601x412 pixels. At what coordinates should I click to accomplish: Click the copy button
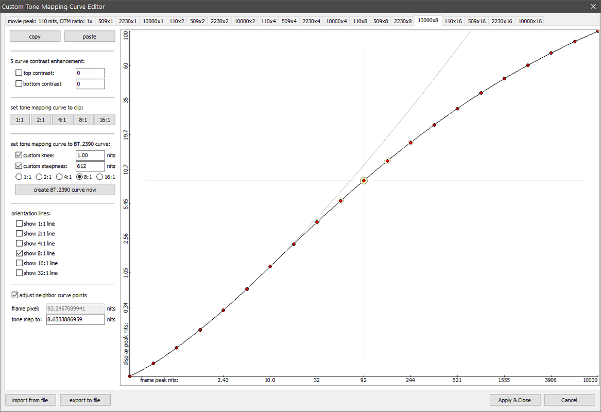tap(35, 37)
